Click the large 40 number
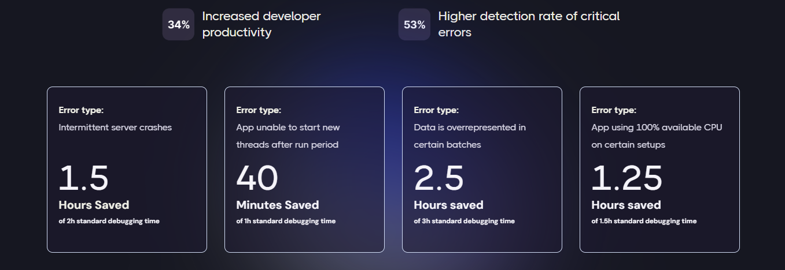The height and width of the screenshot is (270, 785). tap(257, 178)
